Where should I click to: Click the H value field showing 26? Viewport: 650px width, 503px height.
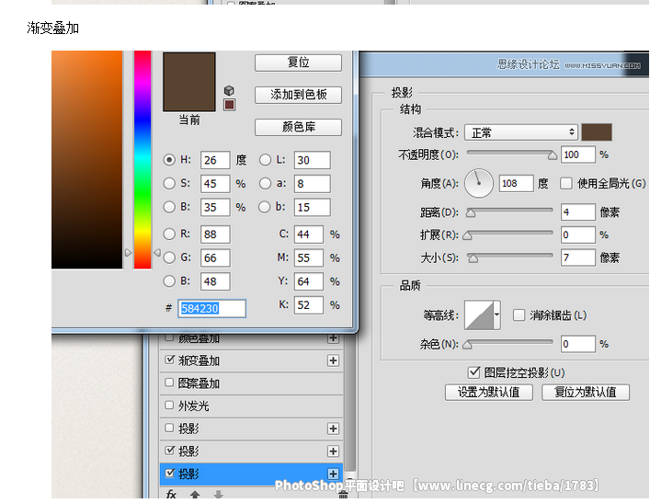(215, 160)
